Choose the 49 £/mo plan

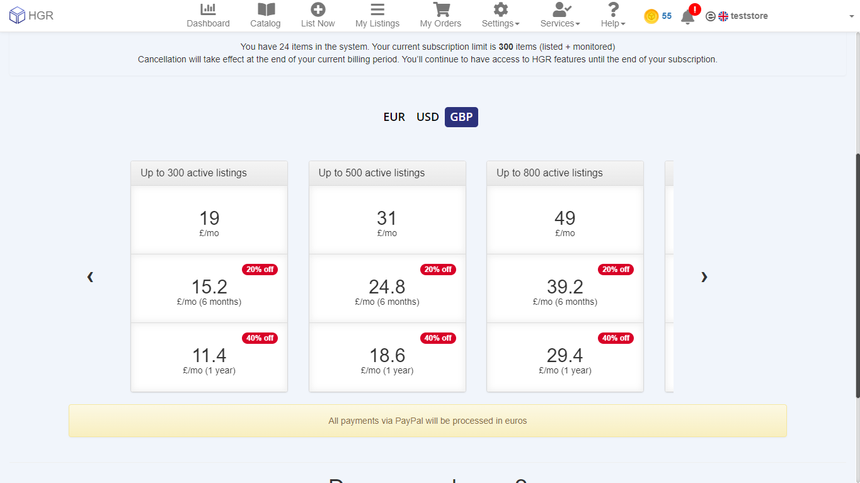pyautogui.click(x=565, y=220)
